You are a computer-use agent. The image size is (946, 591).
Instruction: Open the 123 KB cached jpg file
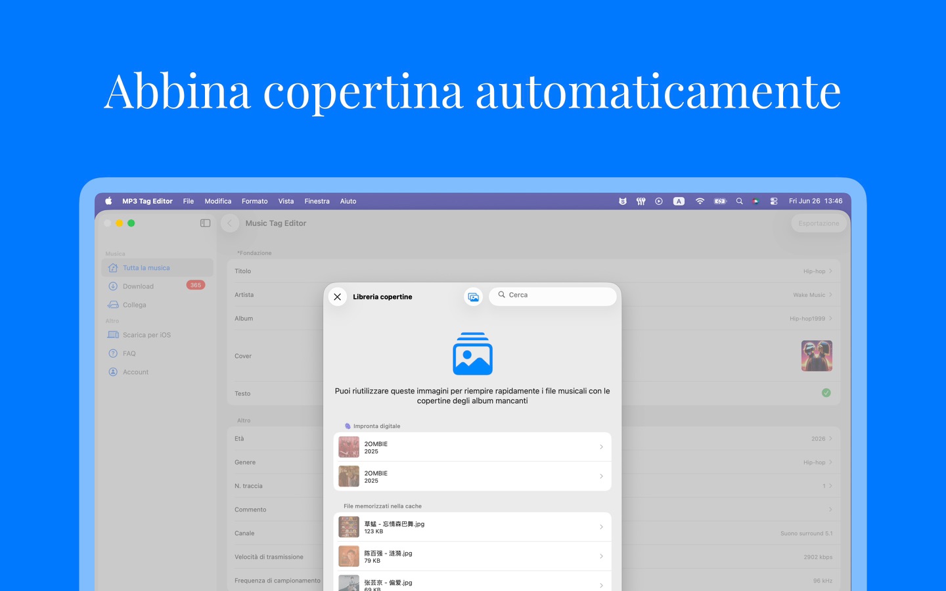pyautogui.click(x=472, y=527)
